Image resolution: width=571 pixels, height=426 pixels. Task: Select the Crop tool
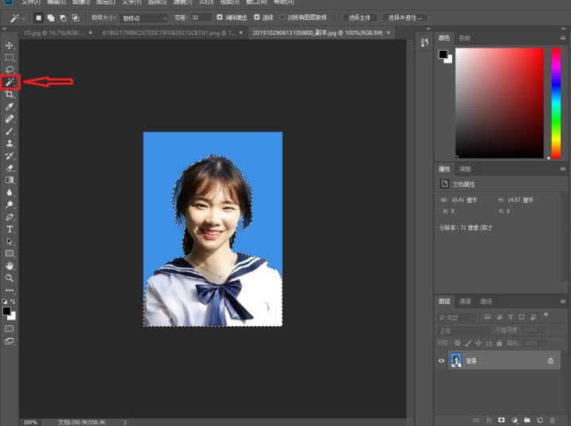[10, 94]
